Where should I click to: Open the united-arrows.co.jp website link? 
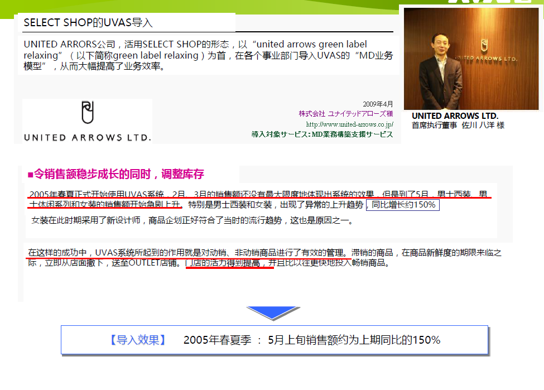[x=349, y=124]
